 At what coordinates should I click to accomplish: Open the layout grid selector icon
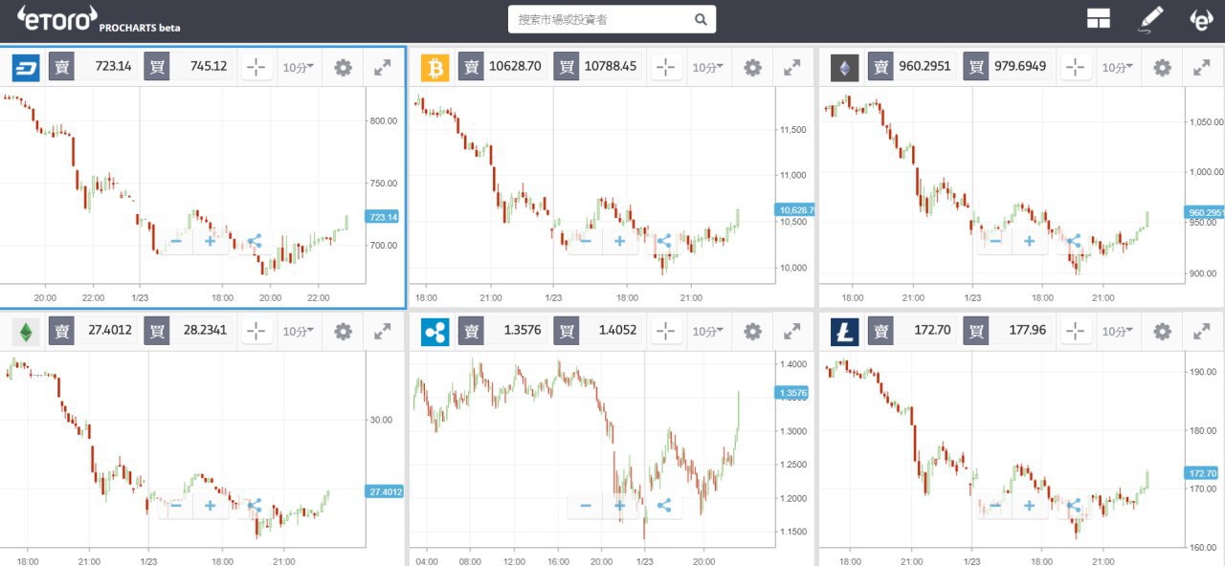pos(1098,19)
